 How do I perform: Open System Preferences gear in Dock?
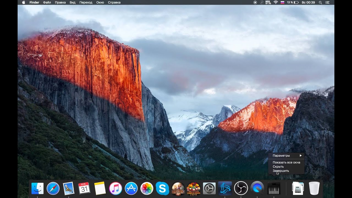tap(209, 188)
